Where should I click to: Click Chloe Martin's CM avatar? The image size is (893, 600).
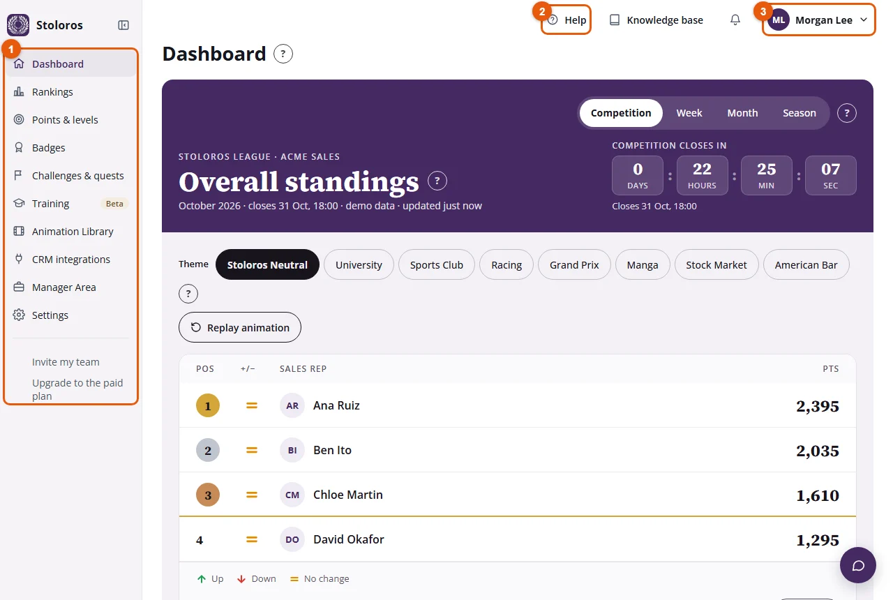(292, 495)
